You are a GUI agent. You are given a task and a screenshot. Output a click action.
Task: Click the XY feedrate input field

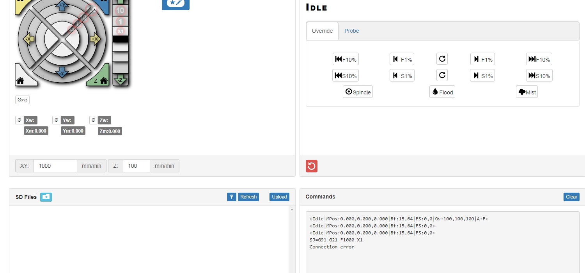[55, 166]
